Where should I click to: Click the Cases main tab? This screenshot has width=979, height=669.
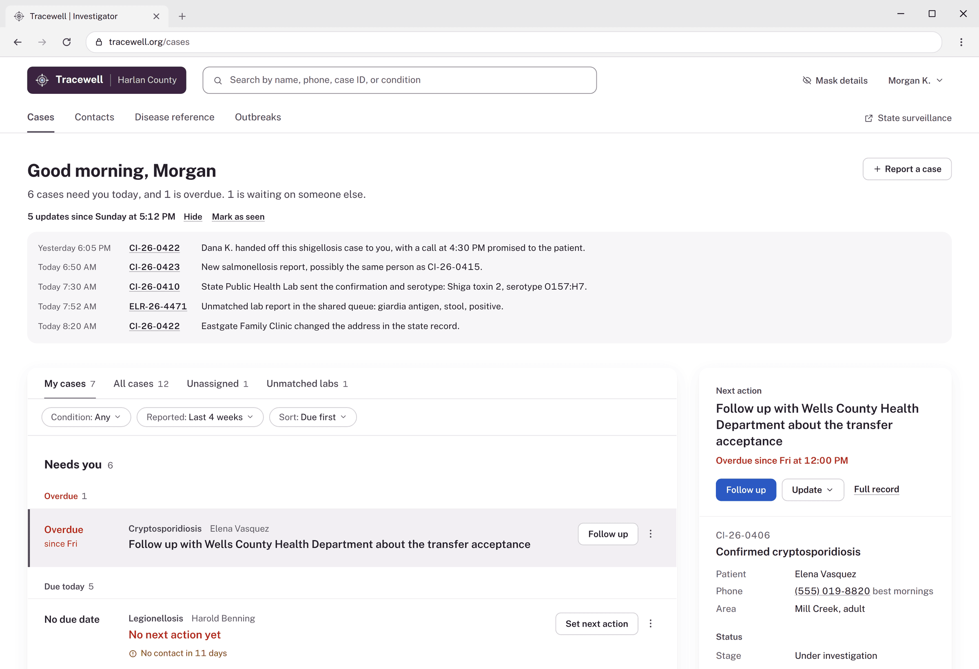coord(40,117)
